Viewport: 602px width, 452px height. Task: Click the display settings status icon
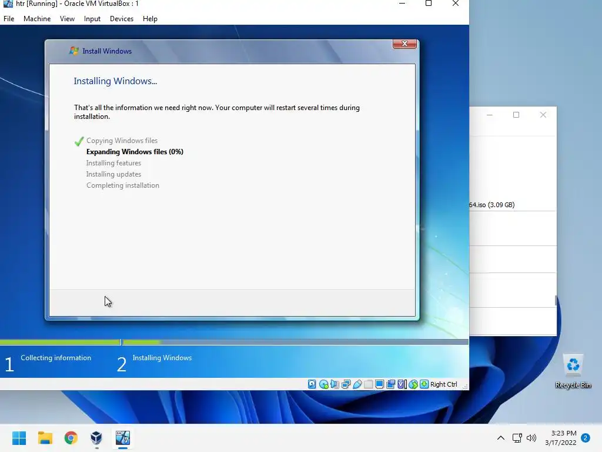click(379, 384)
